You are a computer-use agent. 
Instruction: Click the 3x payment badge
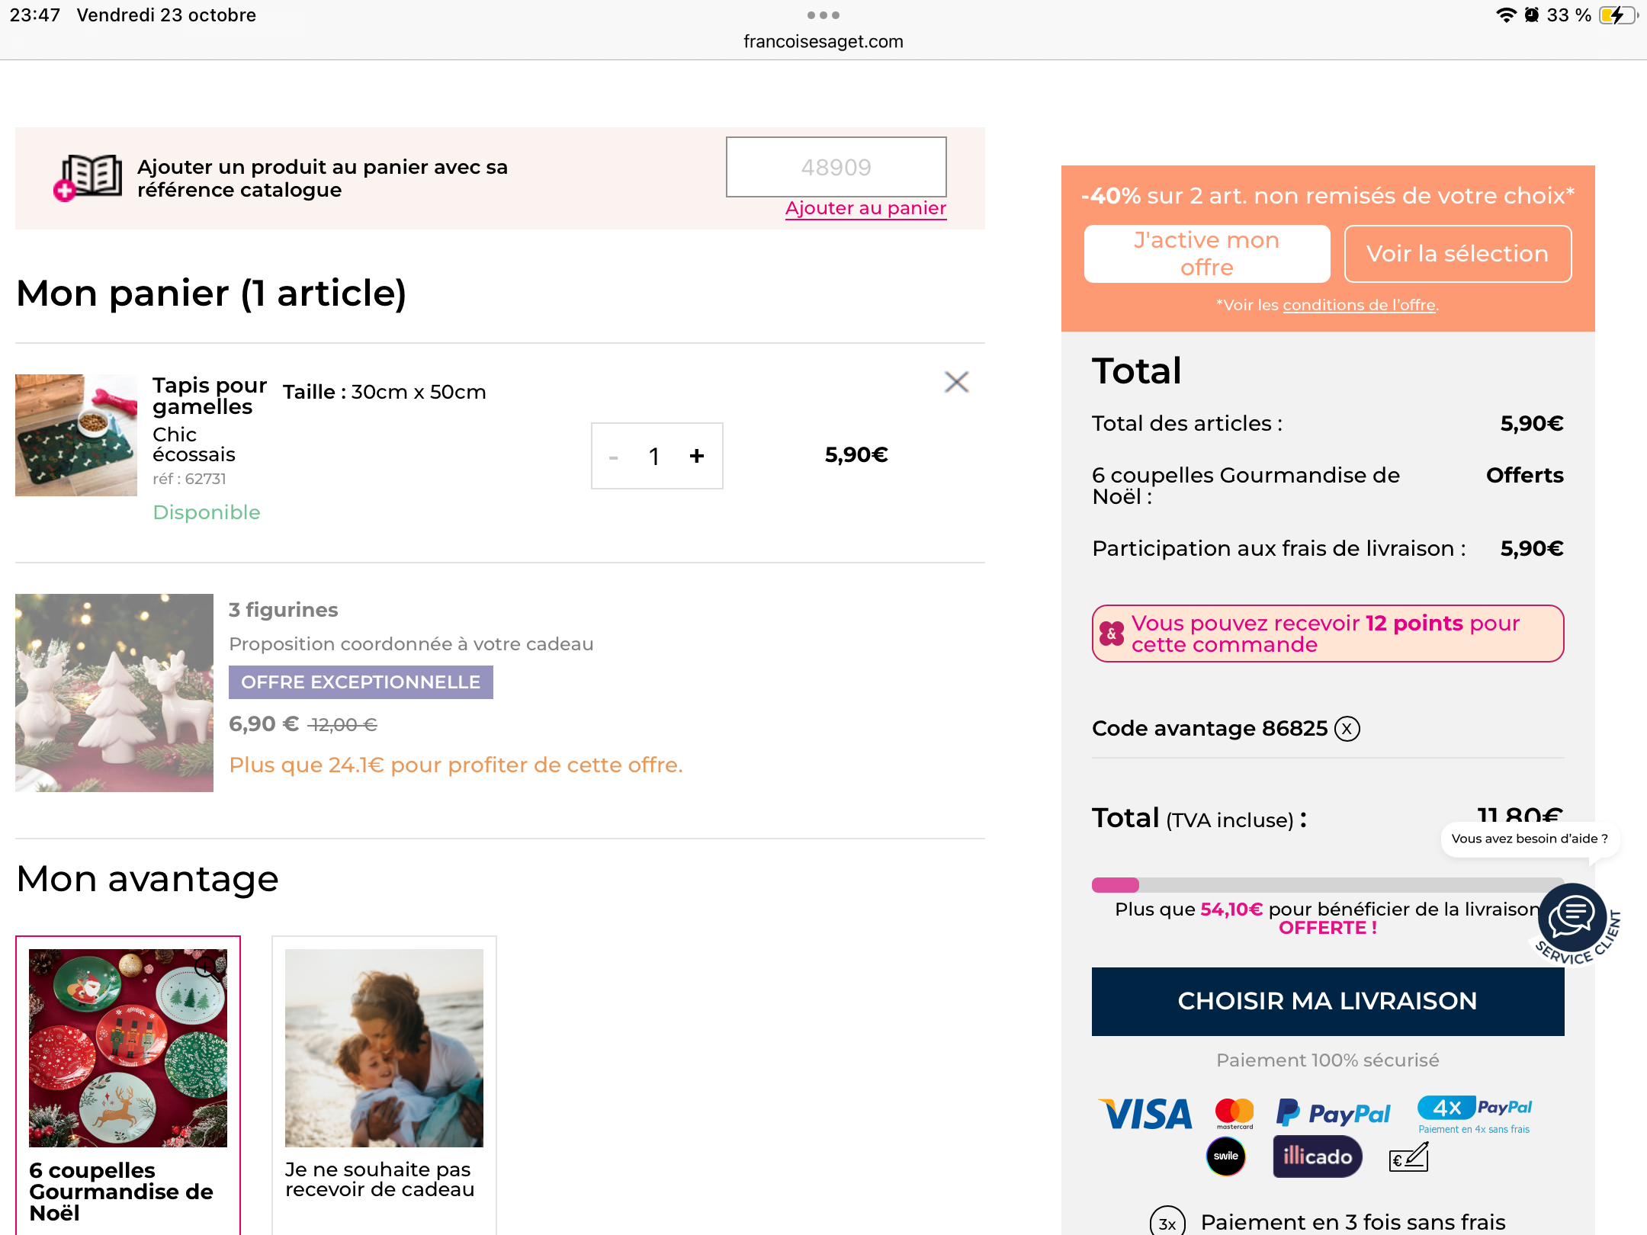[x=1167, y=1221]
